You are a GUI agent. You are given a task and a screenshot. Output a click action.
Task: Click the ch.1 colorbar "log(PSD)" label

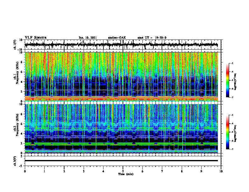[x=235, y=82]
